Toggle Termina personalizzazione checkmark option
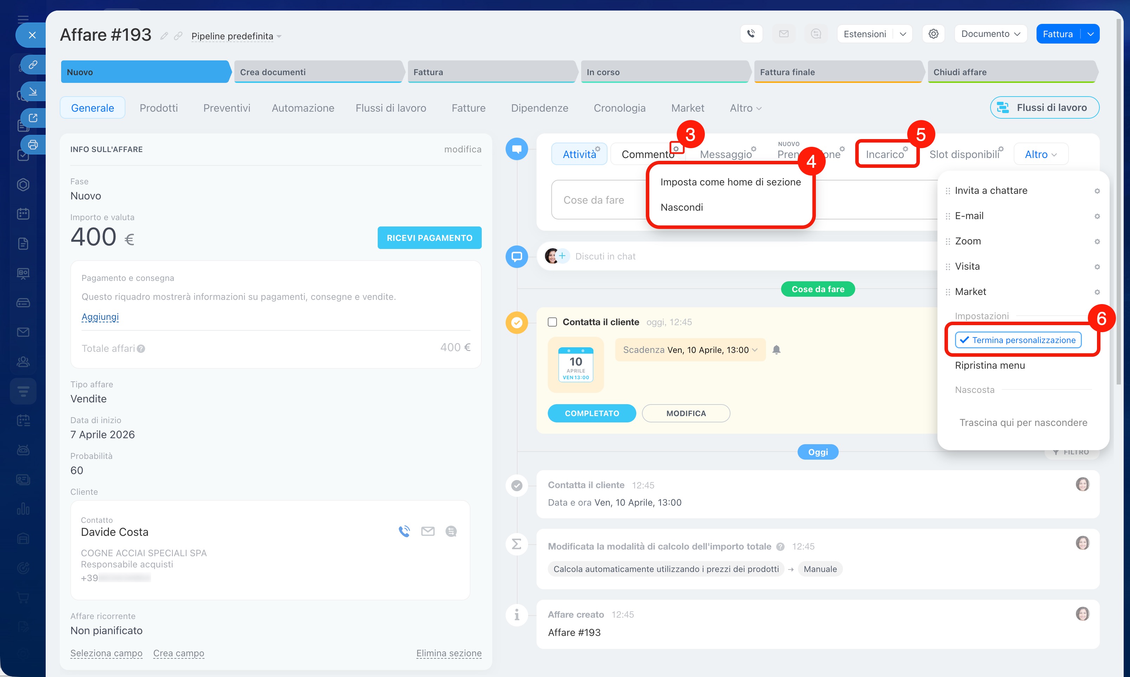1130x677 pixels. coord(1018,340)
